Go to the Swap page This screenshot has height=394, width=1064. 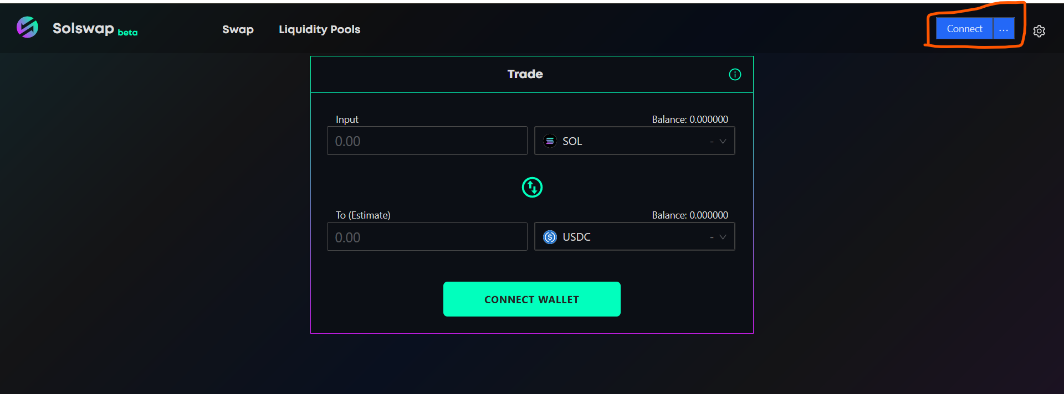click(238, 29)
